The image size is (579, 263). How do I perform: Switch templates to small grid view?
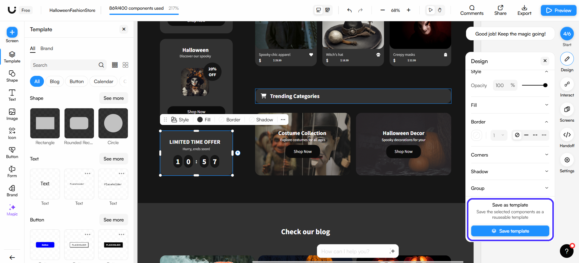(x=115, y=65)
